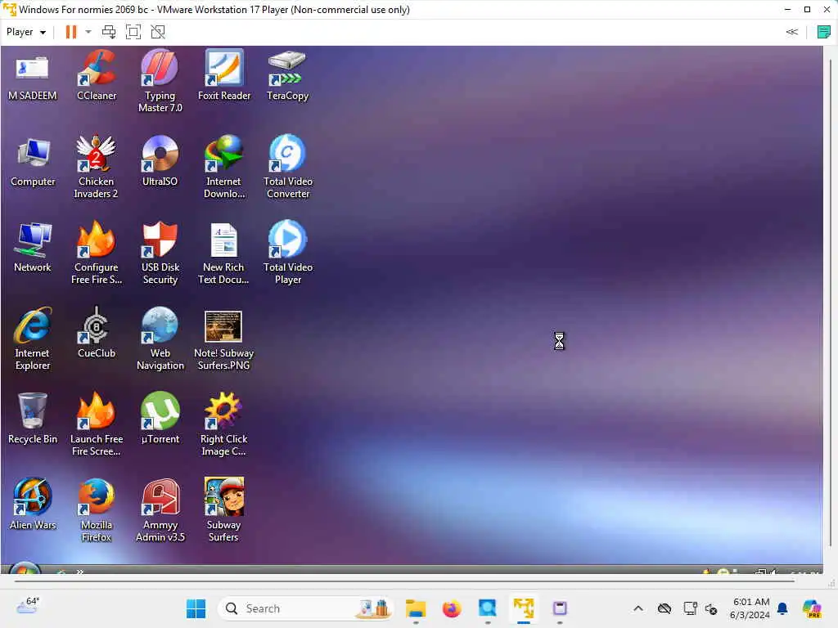
Task: Open the Windows 11 Start menu
Action: click(196, 608)
